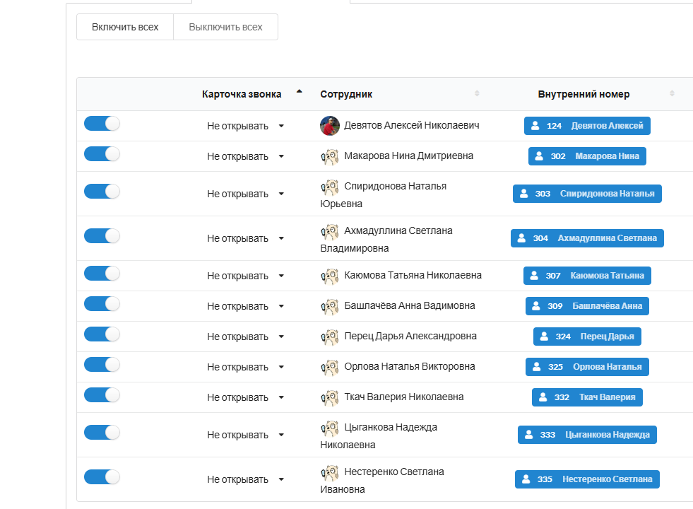Open call card dropdown for Макарова Нина

[244, 156]
